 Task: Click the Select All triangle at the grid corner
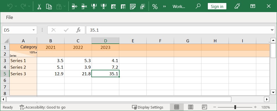[x=6, y=41]
